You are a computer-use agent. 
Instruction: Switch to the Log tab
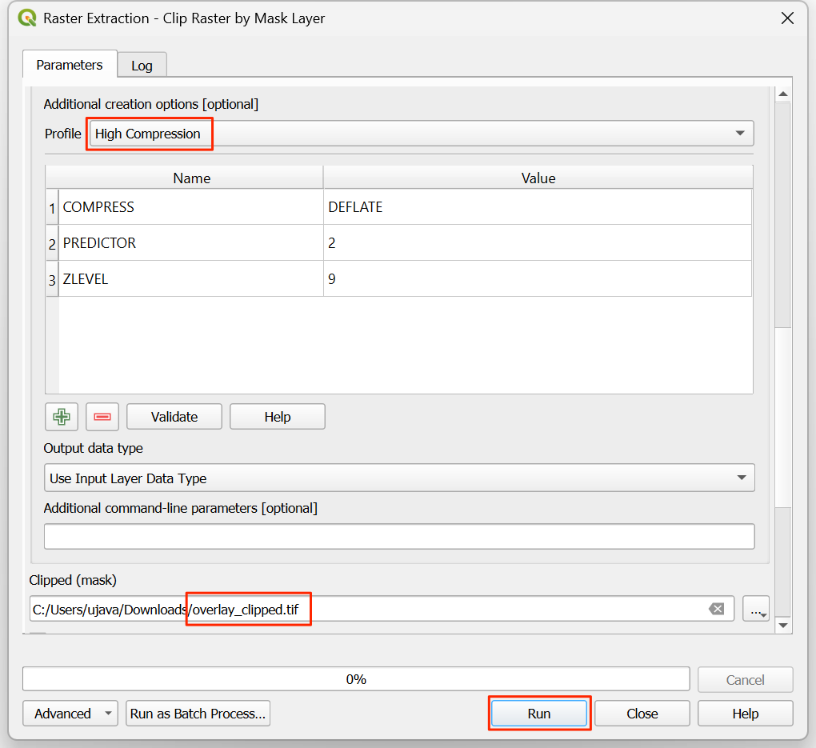[142, 66]
